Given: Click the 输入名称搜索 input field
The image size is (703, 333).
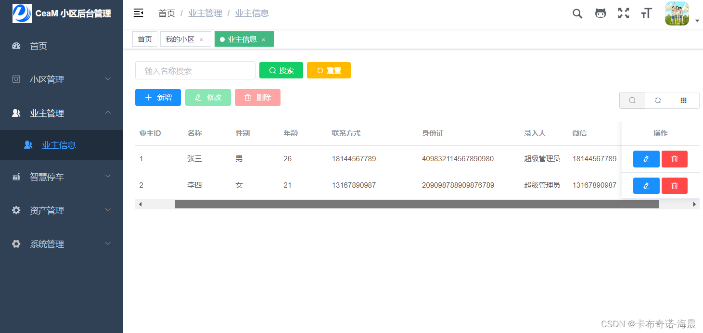Looking at the screenshot, I should point(195,70).
